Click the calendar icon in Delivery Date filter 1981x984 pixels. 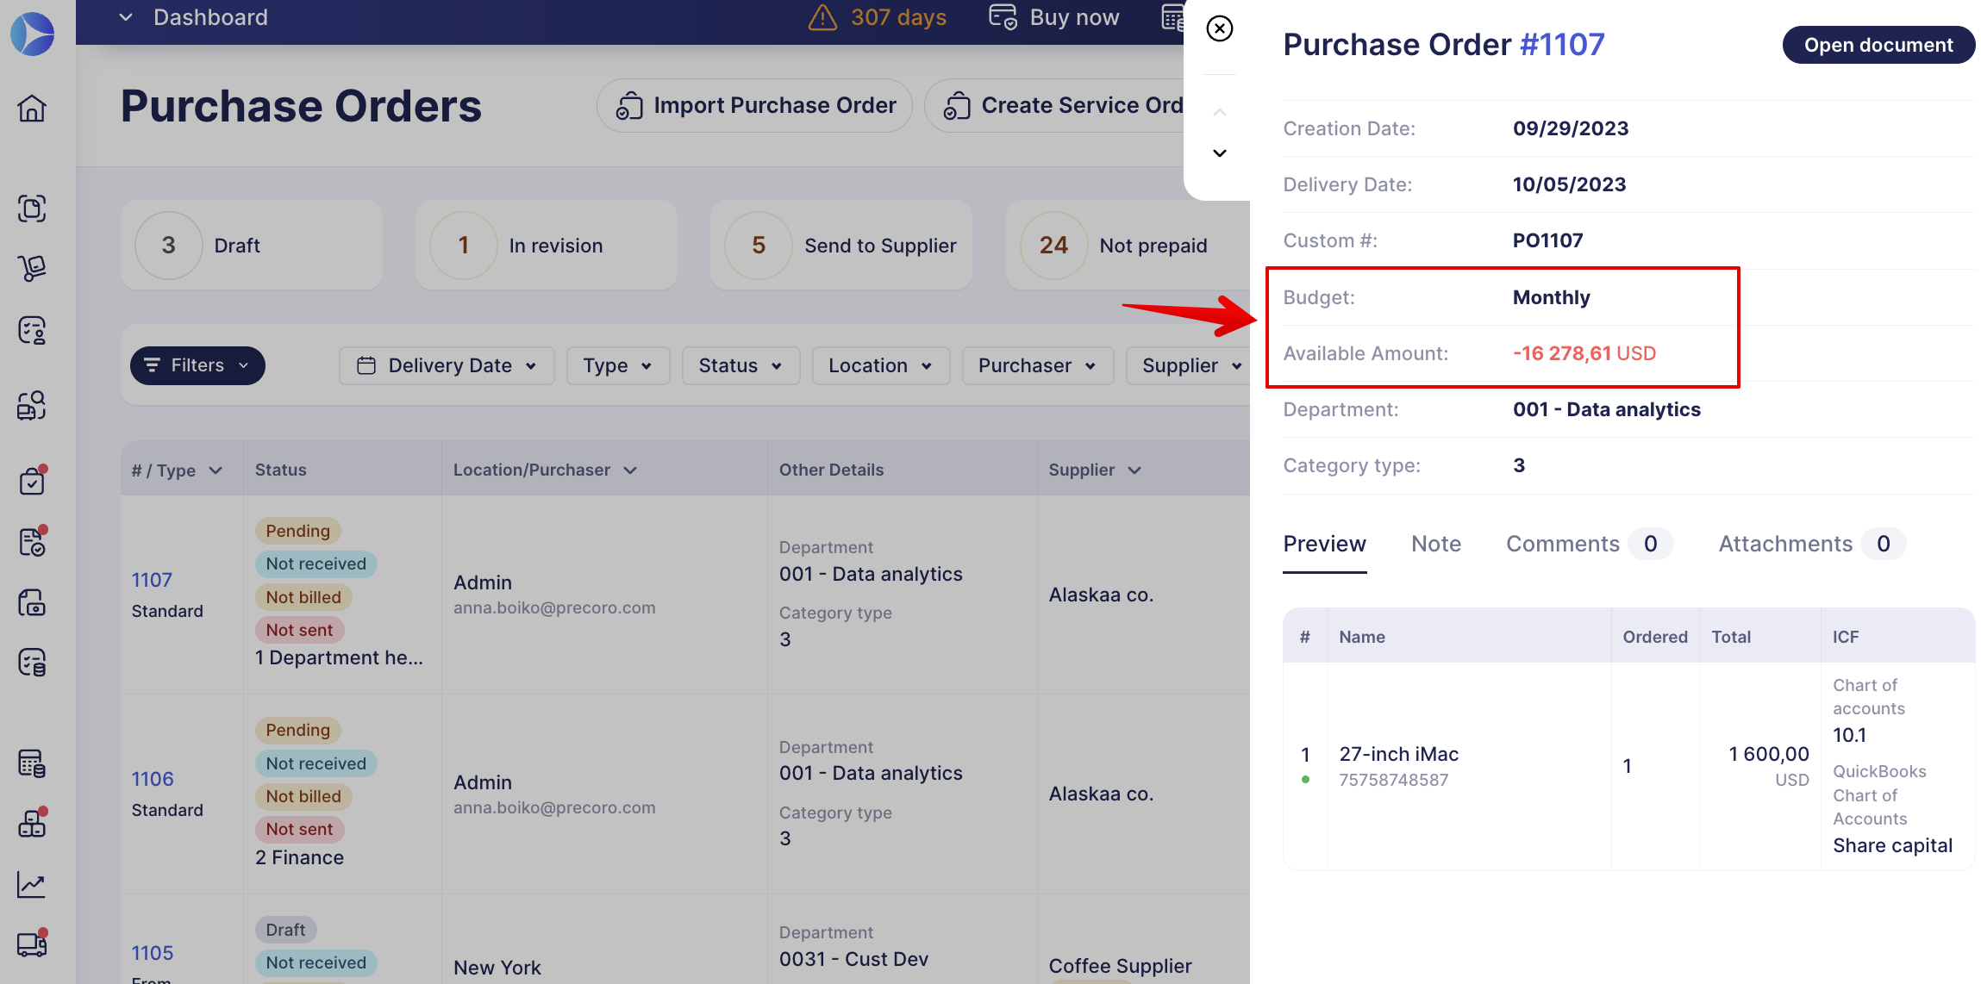click(x=366, y=365)
